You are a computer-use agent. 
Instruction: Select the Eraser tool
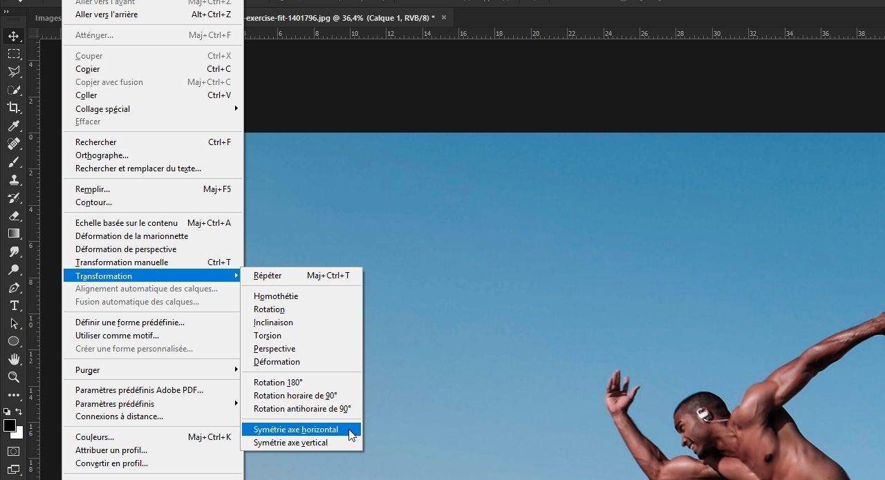pyautogui.click(x=14, y=215)
